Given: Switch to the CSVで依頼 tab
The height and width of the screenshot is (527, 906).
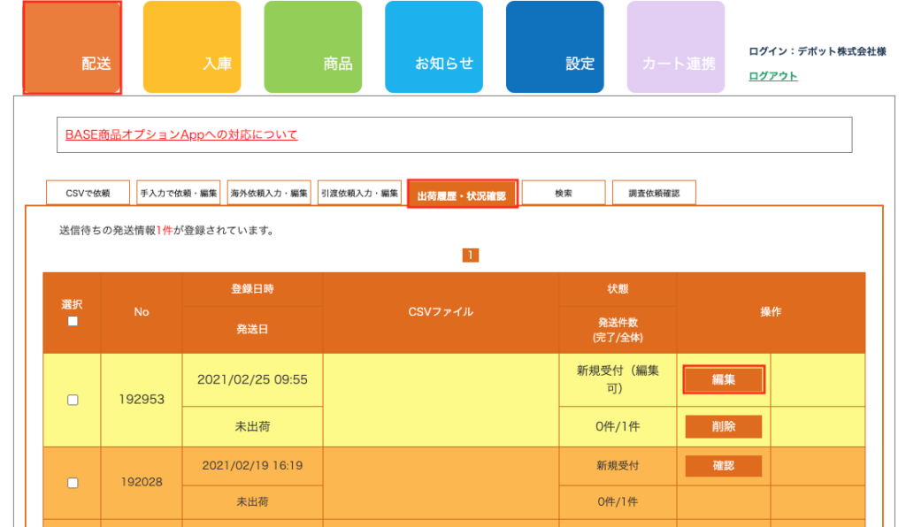Looking at the screenshot, I should pos(88,193).
